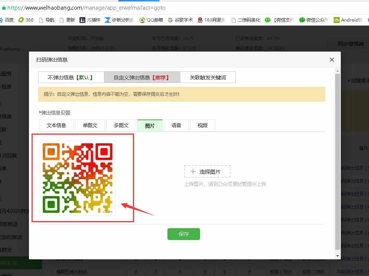Image resolution: width=369 pixels, height=276 pixels.
Task: Open the Android bookmark
Action: 348,20
